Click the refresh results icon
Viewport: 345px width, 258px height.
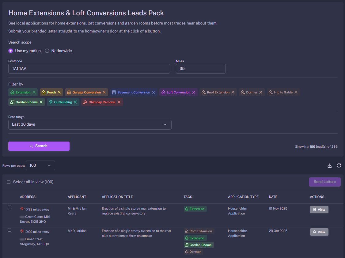point(339,165)
